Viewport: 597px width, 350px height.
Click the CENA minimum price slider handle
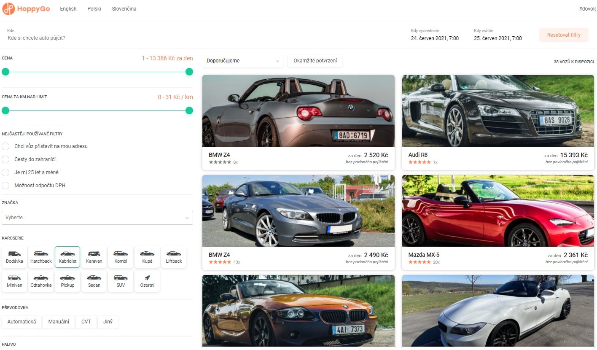point(5,72)
